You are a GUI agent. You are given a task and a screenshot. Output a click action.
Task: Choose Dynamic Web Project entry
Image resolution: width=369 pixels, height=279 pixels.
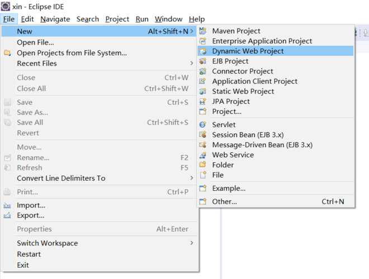[275, 51]
